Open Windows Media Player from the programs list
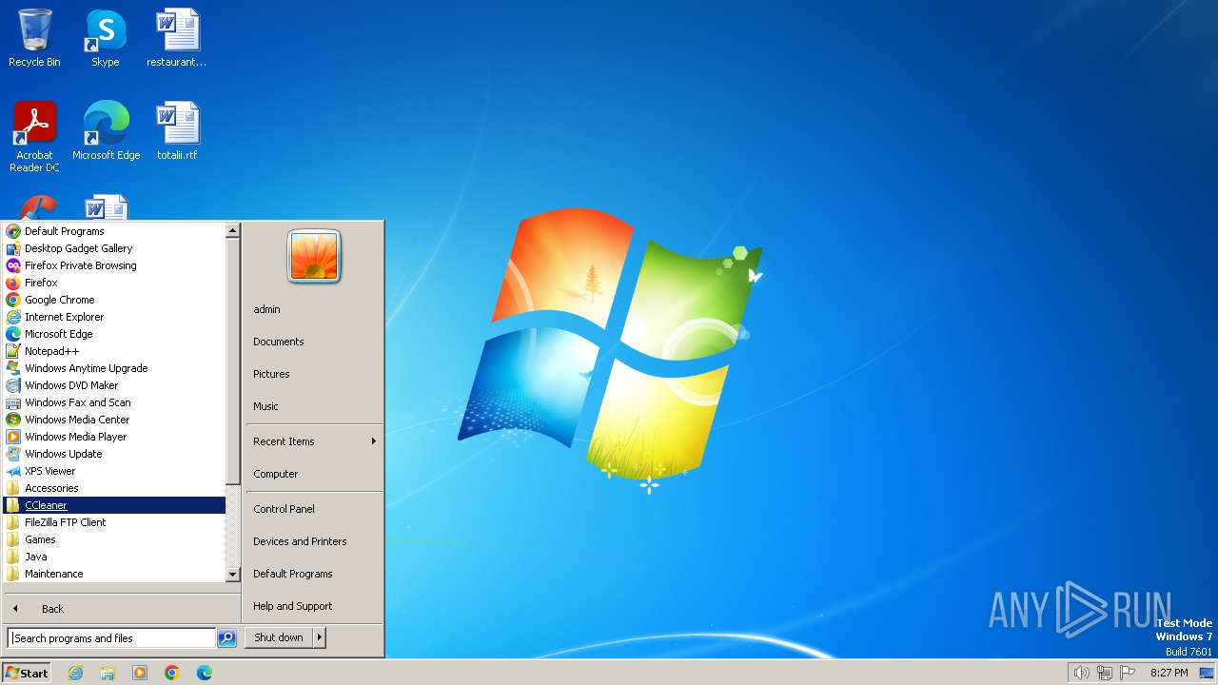Screen dimensions: 1218x685 coord(114,437)
